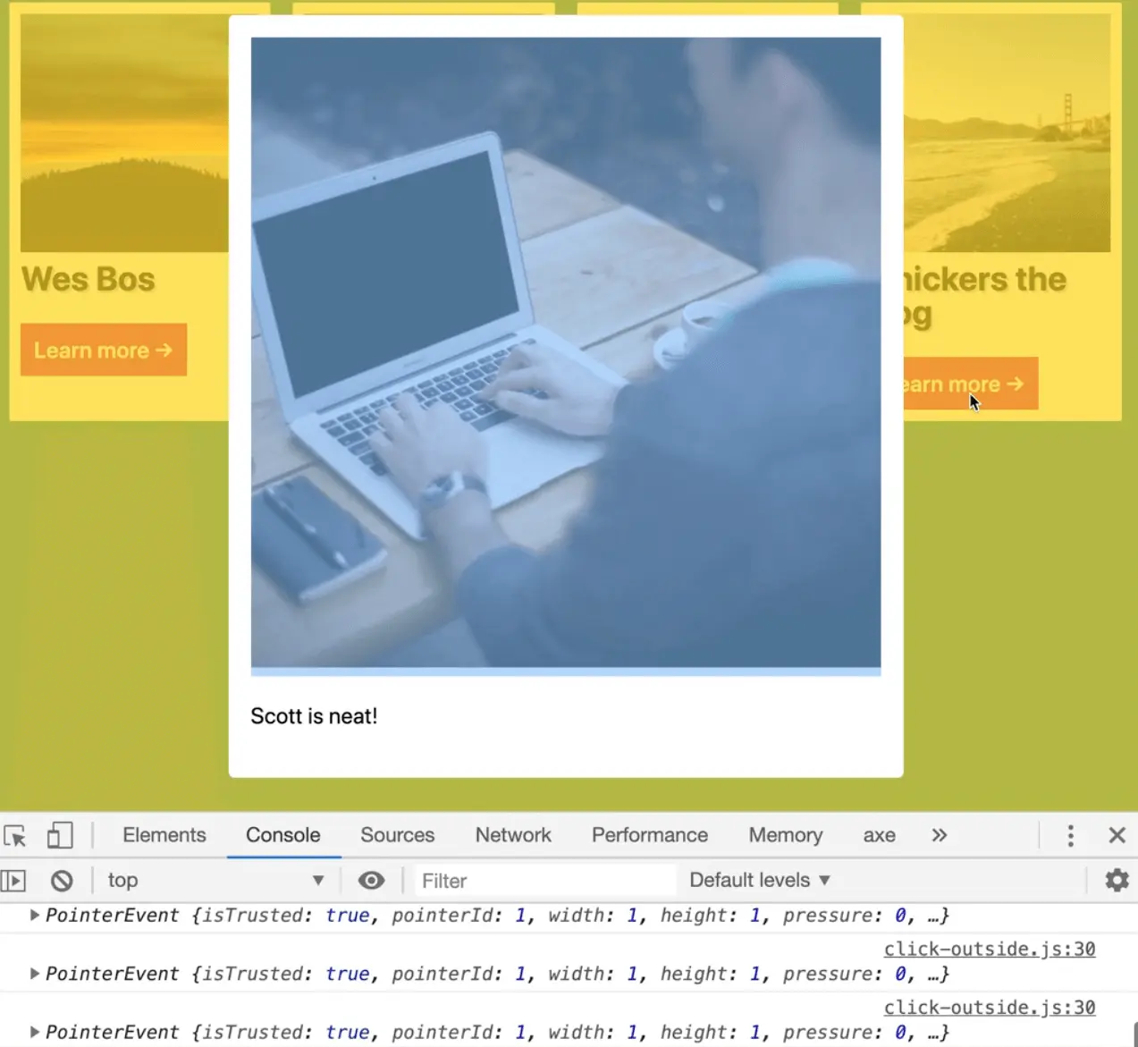Click the eye icon for live expressions
This screenshot has height=1047, width=1138.
tap(371, 881)
